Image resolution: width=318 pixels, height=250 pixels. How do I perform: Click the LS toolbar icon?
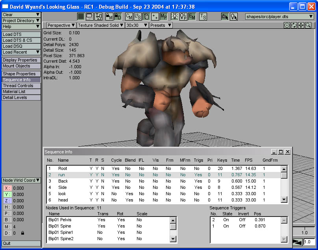(x=138, y=16)
